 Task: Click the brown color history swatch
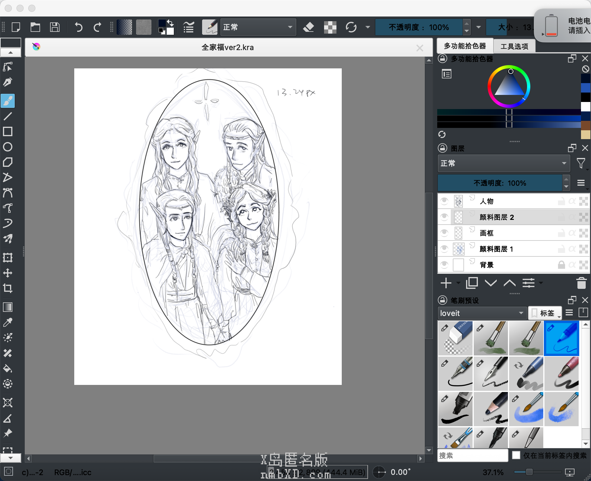585,126
